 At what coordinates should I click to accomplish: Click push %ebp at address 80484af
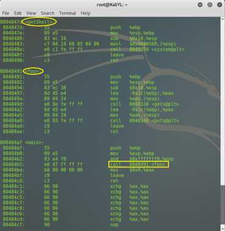click(x=125, y=148)
